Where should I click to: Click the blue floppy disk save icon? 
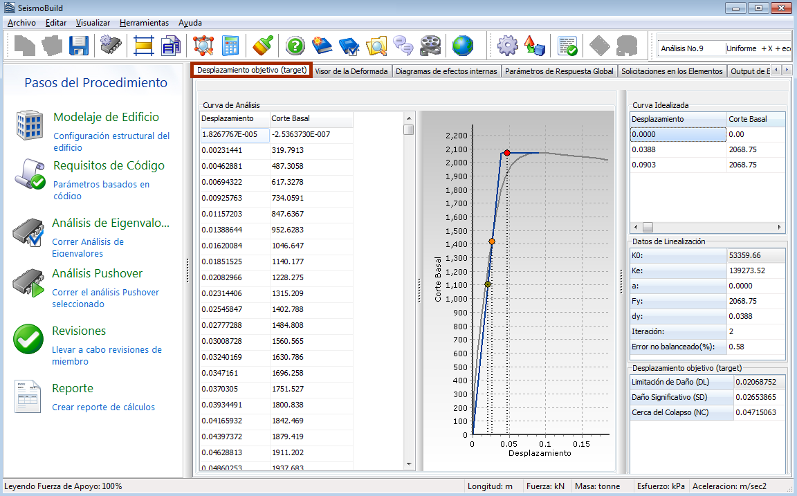click(79, 46)
